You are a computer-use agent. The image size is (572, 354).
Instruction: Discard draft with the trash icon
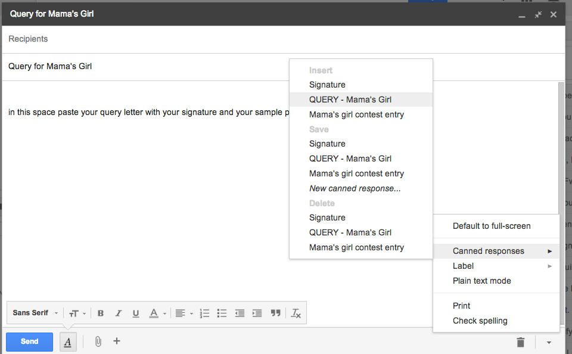pos(521,342)
